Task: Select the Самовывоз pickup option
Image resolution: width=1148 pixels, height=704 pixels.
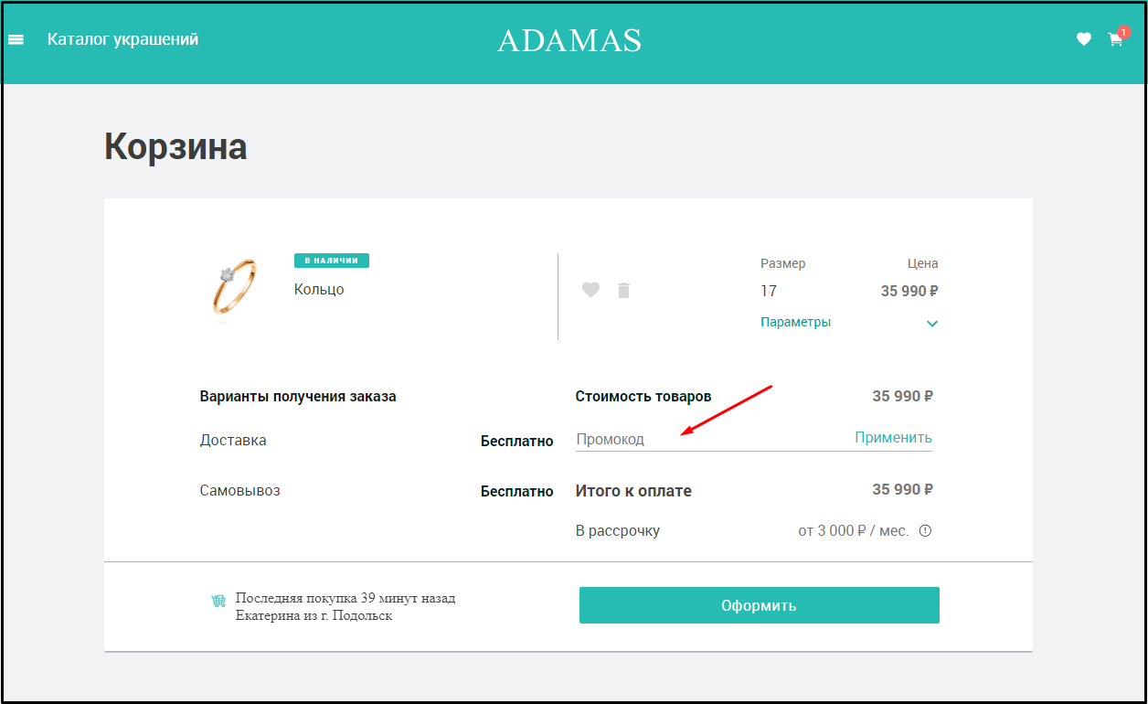Action: (x=240, y=490)
